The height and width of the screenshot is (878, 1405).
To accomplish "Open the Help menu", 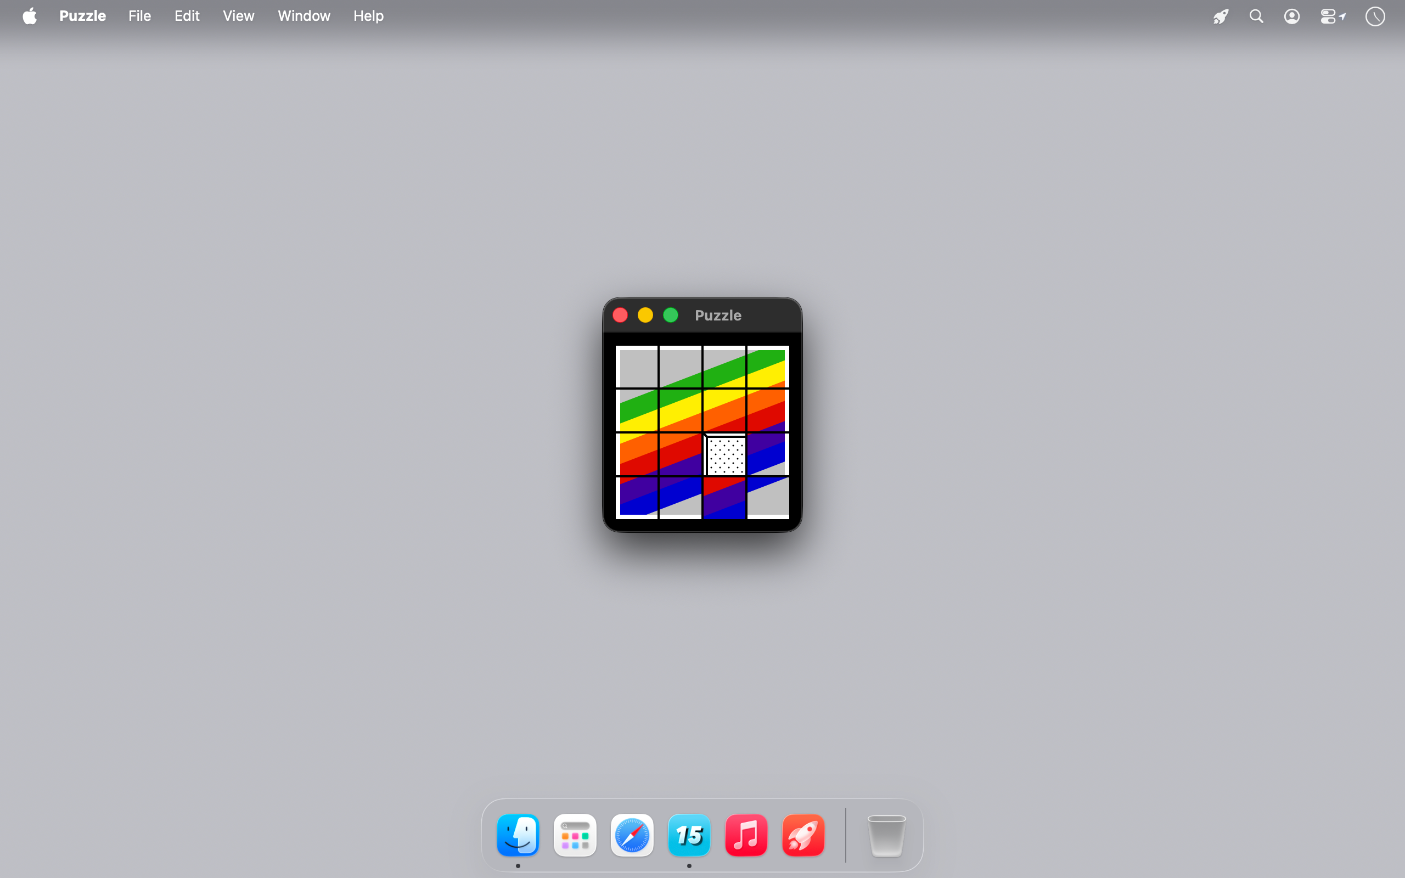I will (368, 16).
